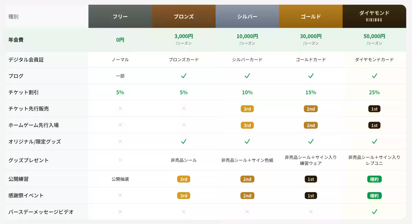This screenshot has height=224, width=412.
Task: Click the Diamond 1st badge for ticket presale
Action: (374, 109)
